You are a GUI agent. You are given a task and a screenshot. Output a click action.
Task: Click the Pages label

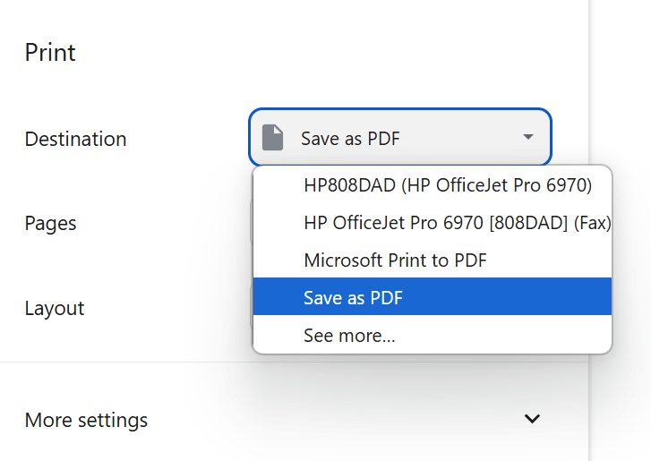pos(50,223)
